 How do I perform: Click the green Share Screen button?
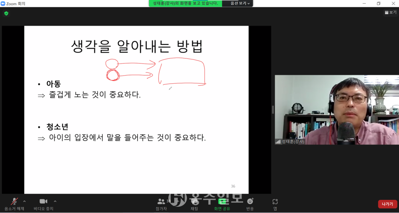click(x=222, y=202)
